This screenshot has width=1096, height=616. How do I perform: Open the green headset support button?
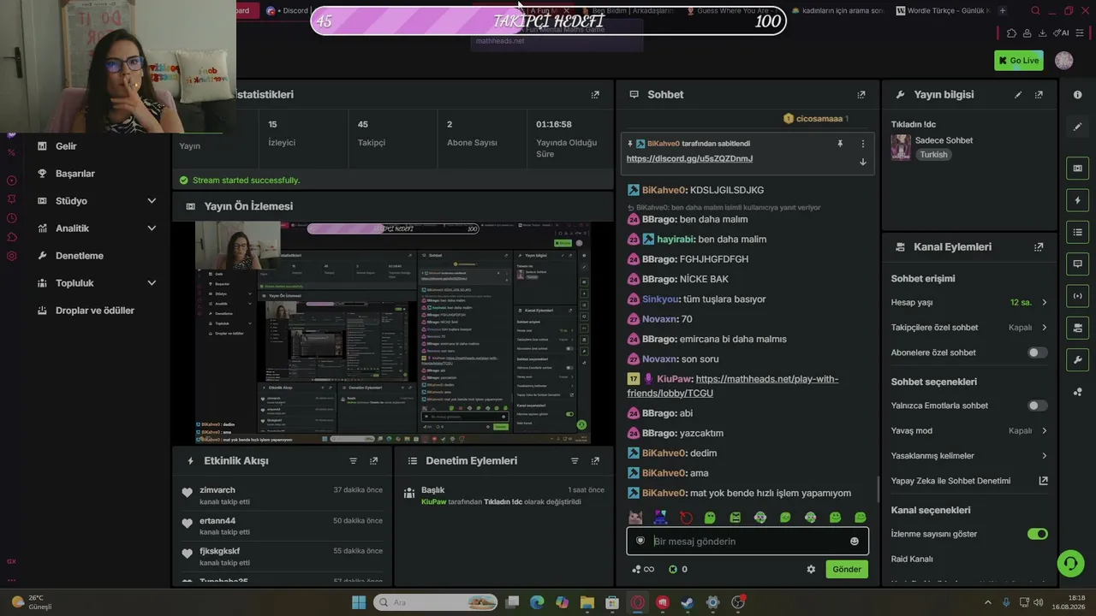click(1070, 563)
